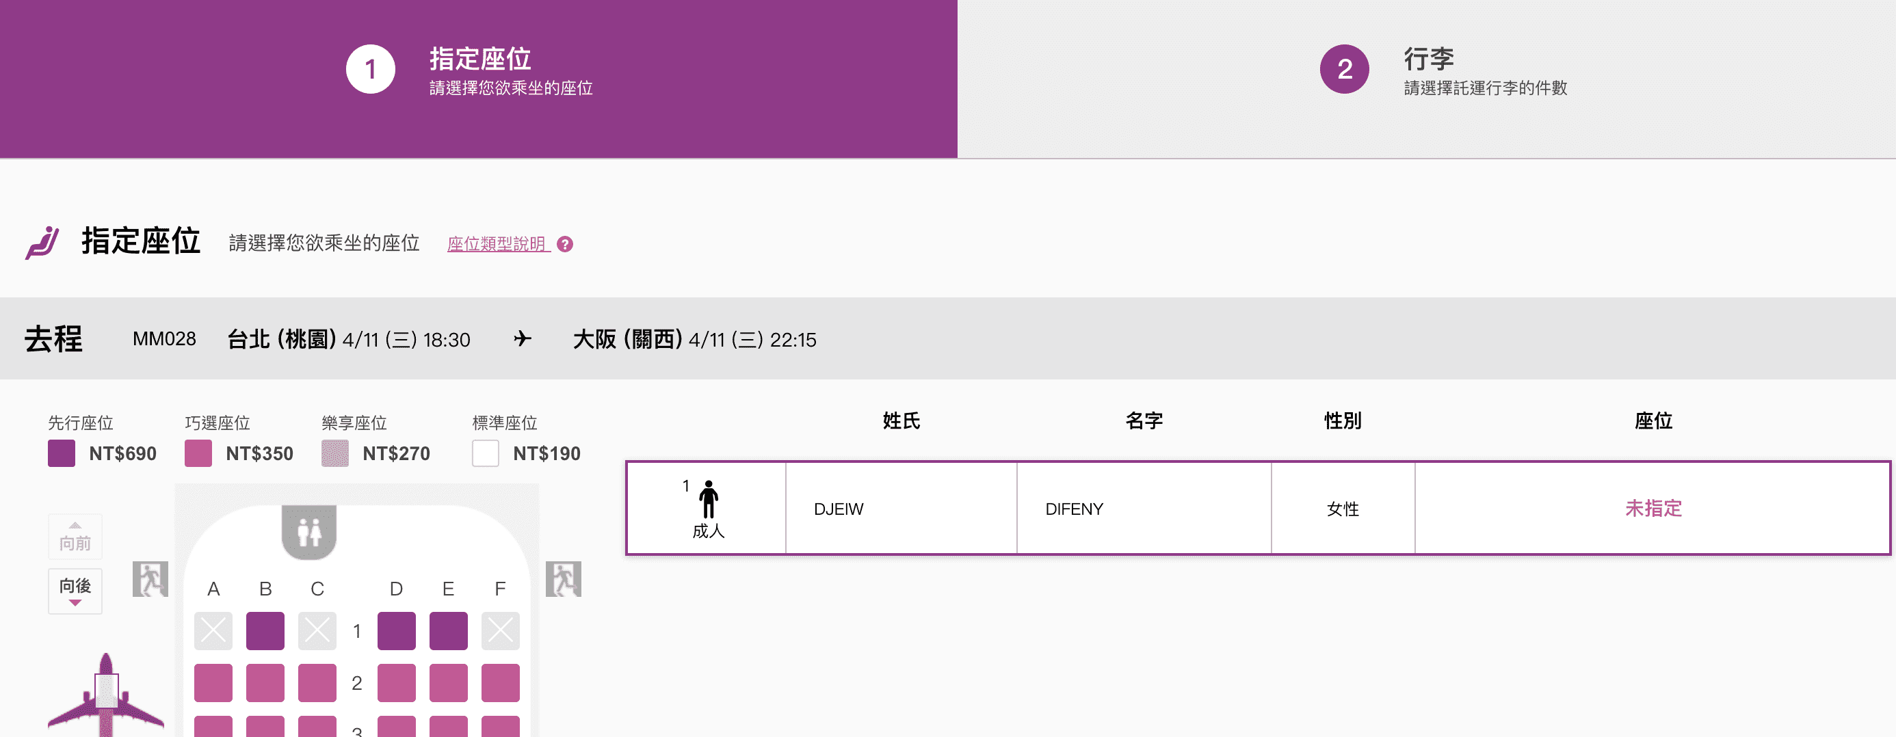This screenshot has width=1896, height=737.
Task: Click the adult passenger icon
Action: tap(709, 500)
